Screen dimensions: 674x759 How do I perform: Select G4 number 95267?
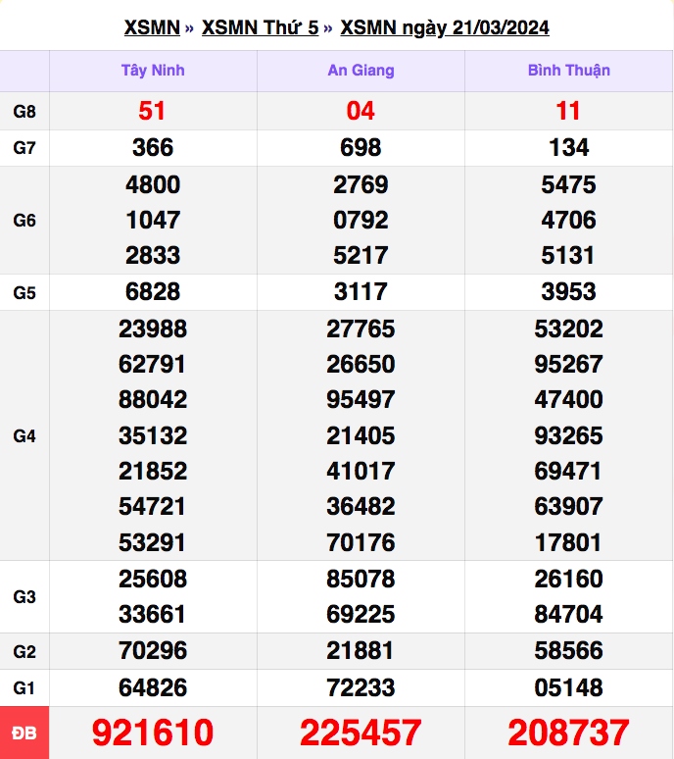[568, 364]
